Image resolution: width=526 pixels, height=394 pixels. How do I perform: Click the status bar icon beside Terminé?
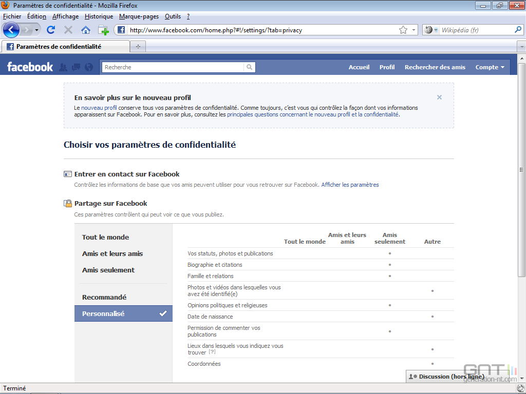(521, 388)
